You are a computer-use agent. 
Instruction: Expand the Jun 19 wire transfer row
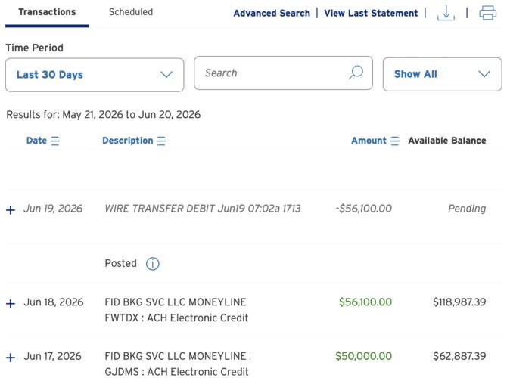tap(11, 210)
